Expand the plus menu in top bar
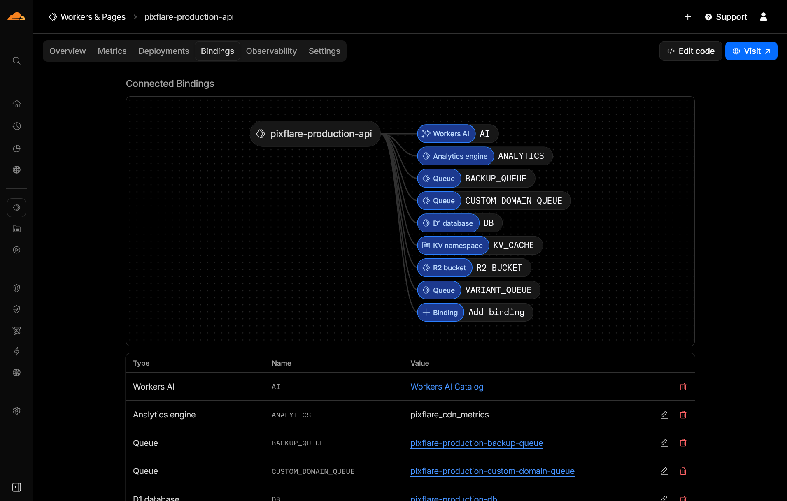Screen dimensions: 787x501 coord(687,17)
